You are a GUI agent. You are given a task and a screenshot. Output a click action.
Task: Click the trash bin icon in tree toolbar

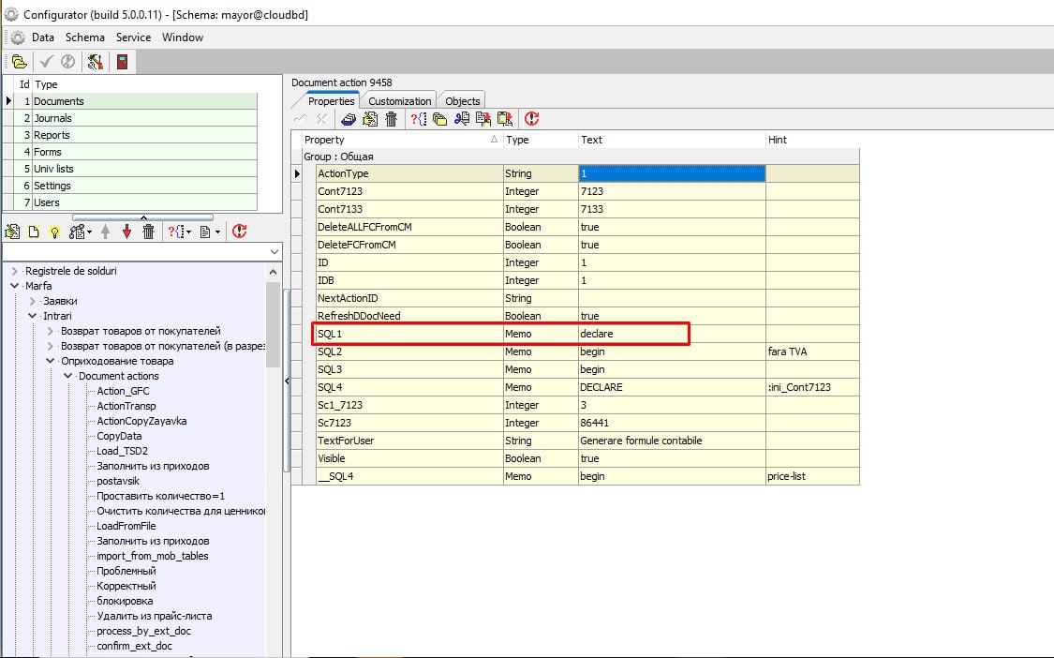[x=149, y=232]
